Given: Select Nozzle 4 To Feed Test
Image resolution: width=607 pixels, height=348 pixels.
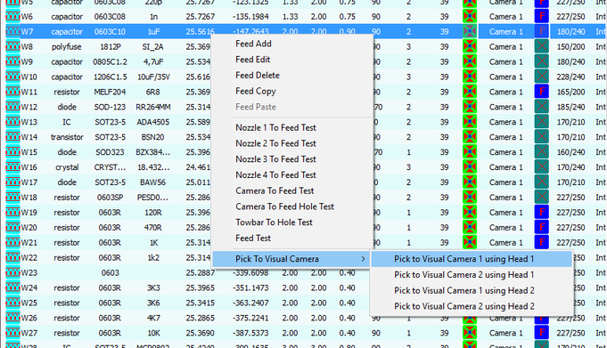Looking at the screenshot, I should (x=275, y=175).
